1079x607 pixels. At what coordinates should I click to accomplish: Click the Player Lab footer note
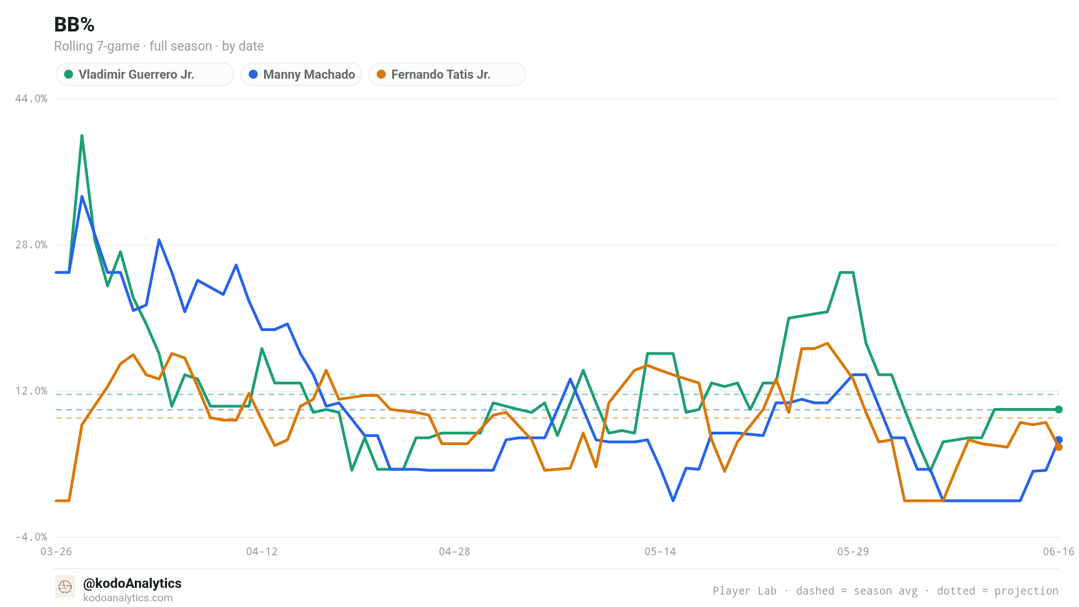pos(886,591)
